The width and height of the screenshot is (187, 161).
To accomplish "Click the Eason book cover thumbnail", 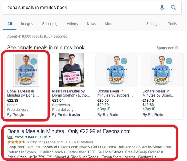I will click(26, 70).
